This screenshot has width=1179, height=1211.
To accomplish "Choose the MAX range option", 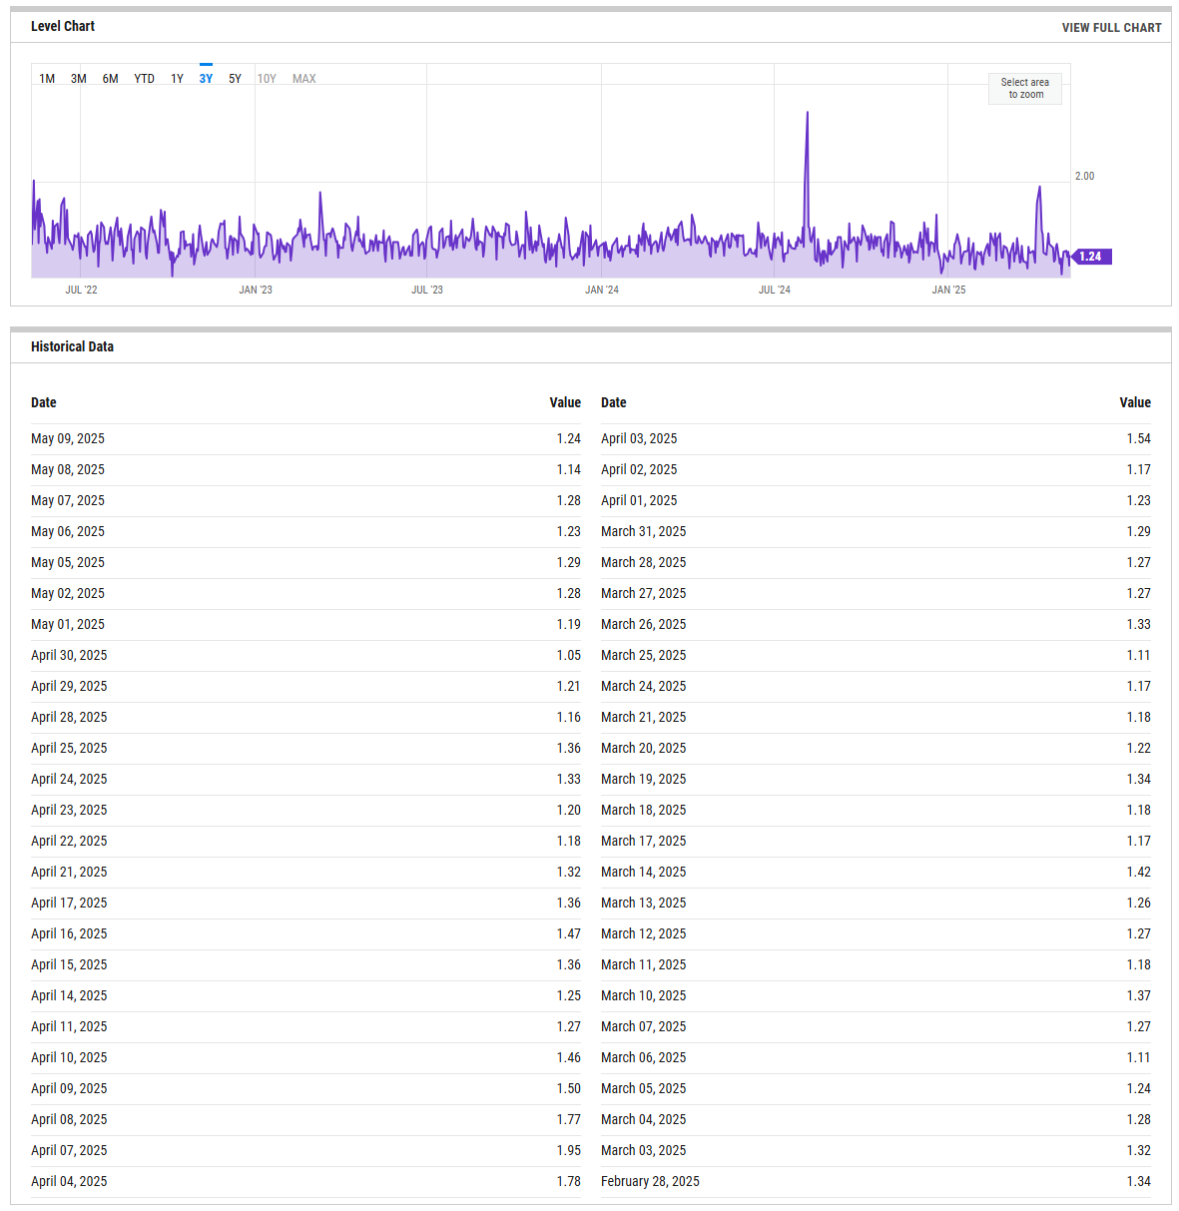I will point(304,79).
